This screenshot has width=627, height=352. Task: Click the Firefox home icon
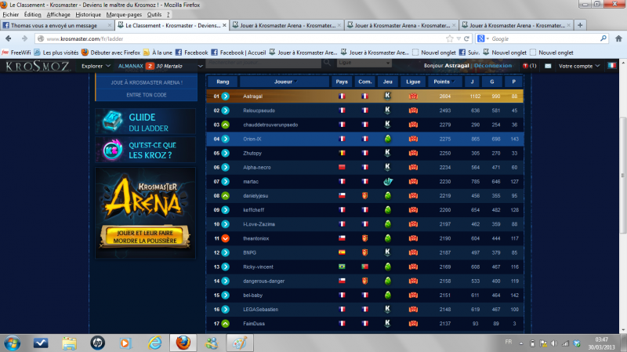tap(618, 38)
